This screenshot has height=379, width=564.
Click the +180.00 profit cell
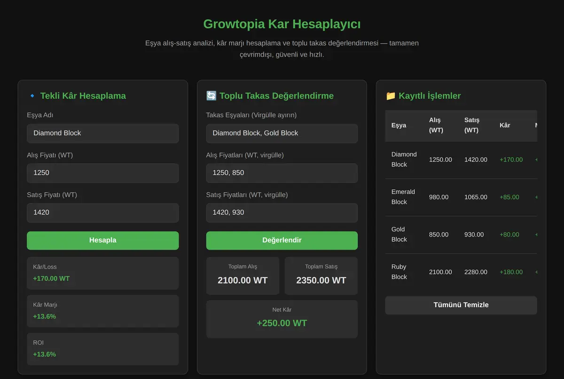[511, 272]
